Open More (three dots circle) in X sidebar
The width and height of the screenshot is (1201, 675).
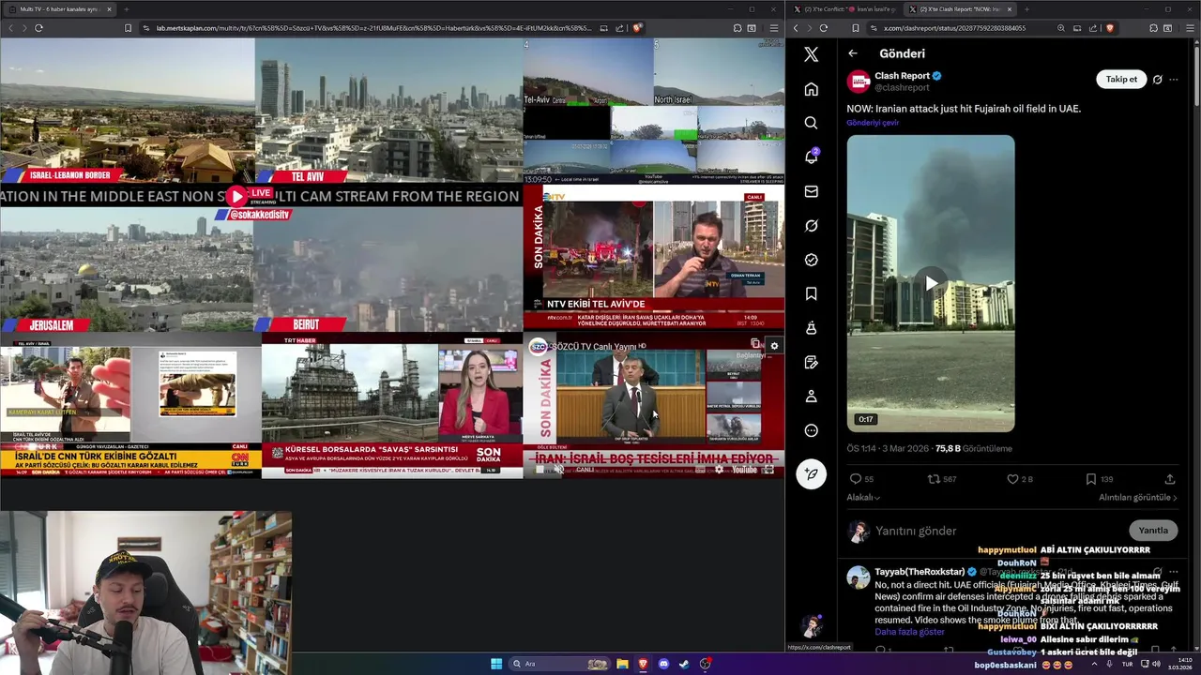811,430
